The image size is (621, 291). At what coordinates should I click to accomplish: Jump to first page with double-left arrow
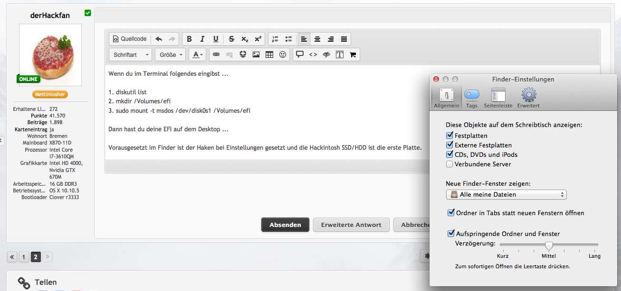coord(12,257)
